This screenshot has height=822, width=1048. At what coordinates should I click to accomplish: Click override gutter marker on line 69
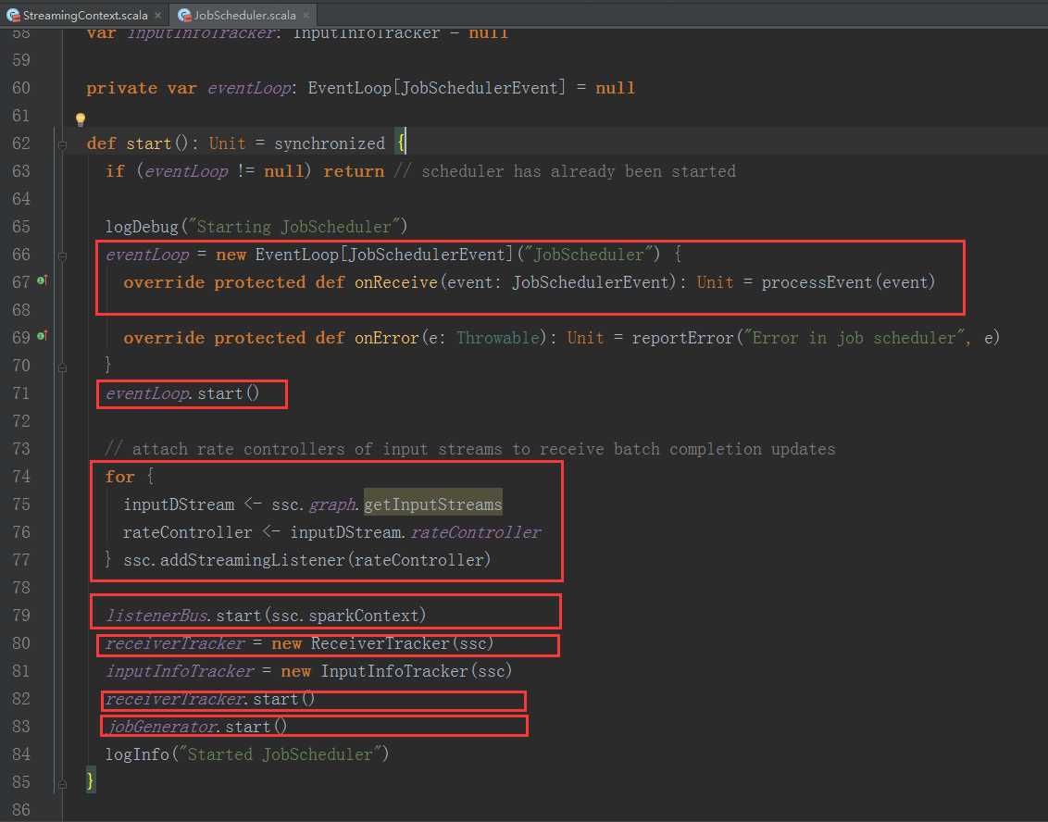42,338
